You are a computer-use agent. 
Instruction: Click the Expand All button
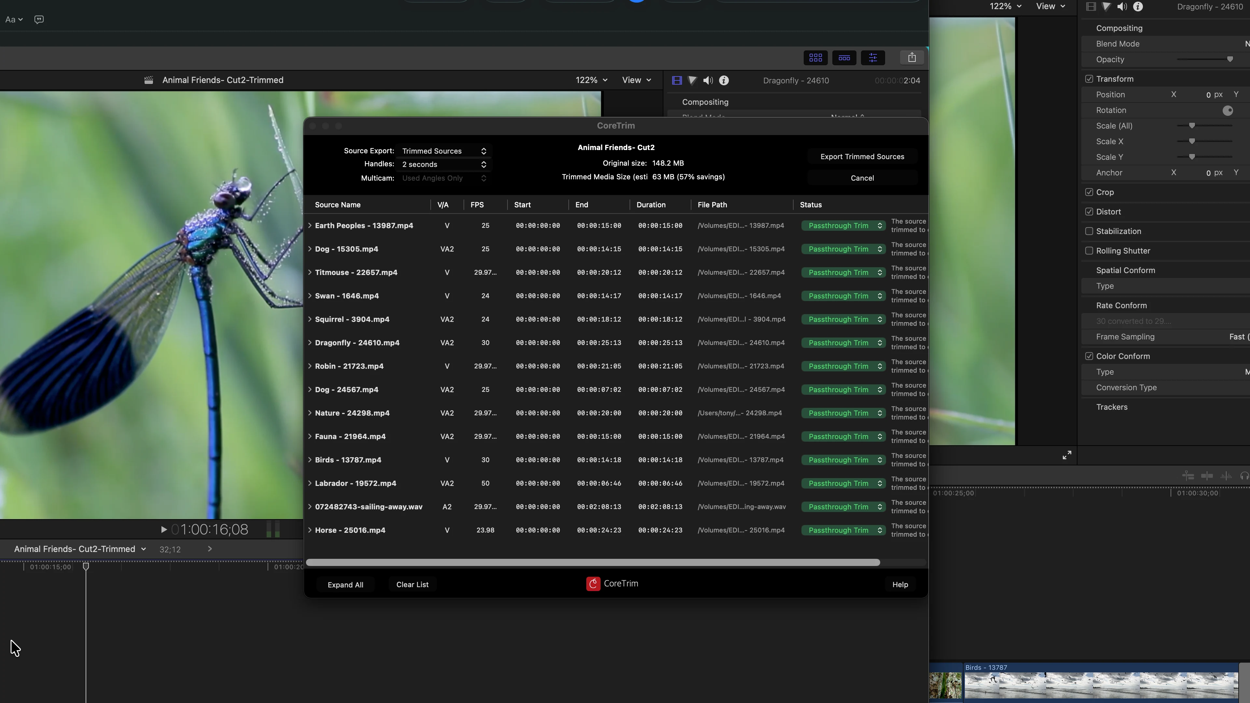(x=345, y=585)
